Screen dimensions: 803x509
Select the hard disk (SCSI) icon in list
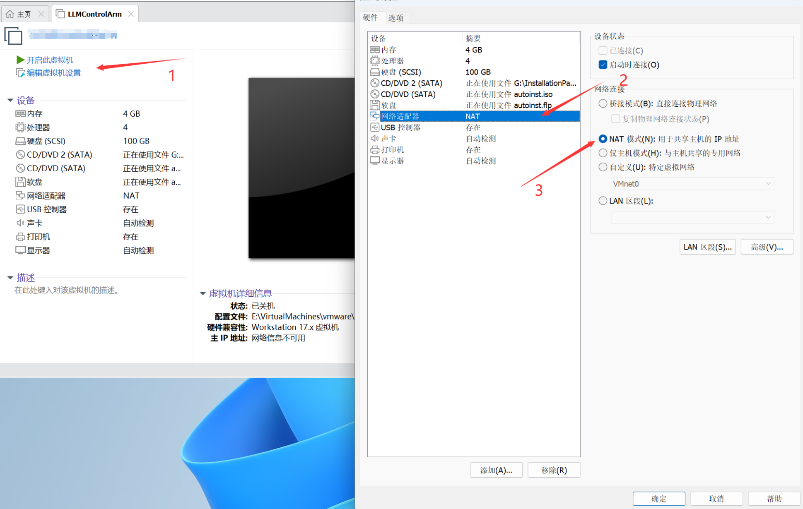375,72
